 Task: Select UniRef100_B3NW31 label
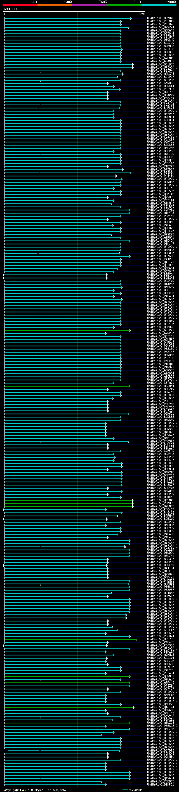point(161,491)
